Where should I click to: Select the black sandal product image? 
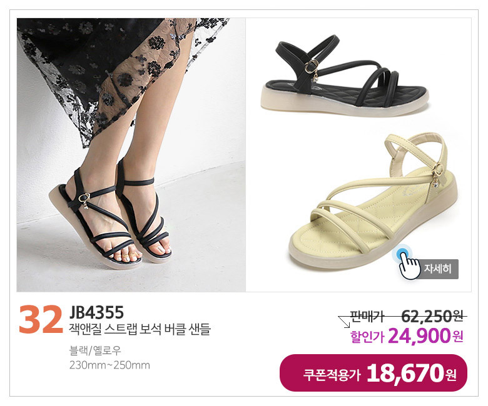[345, 74]
